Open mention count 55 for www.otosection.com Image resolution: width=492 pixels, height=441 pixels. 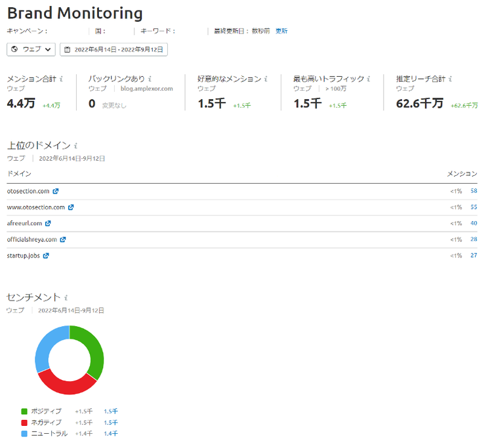tap(474, 207)
